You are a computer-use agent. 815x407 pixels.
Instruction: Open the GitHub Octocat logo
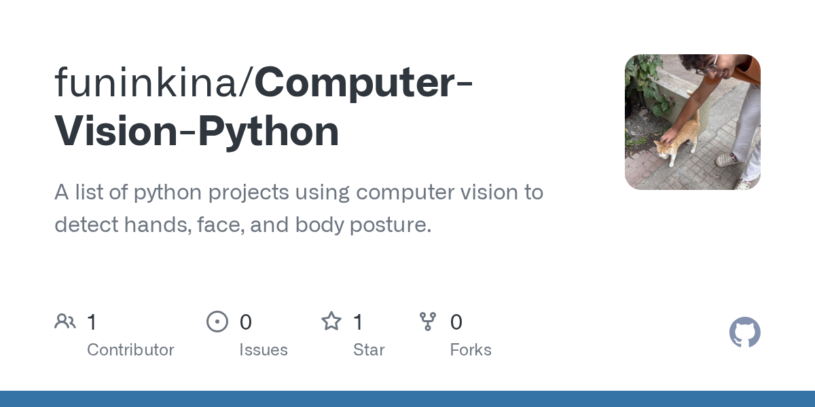pyautogui.click(x=744, y=333)
